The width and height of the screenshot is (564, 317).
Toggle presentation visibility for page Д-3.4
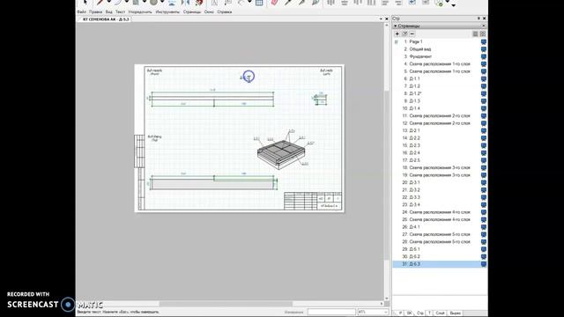pyautogui.click(x=484, y=205)
